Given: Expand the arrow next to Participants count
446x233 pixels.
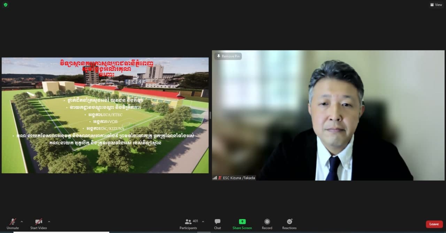Looking at the screenshot, I should click(x=203, y=222).
